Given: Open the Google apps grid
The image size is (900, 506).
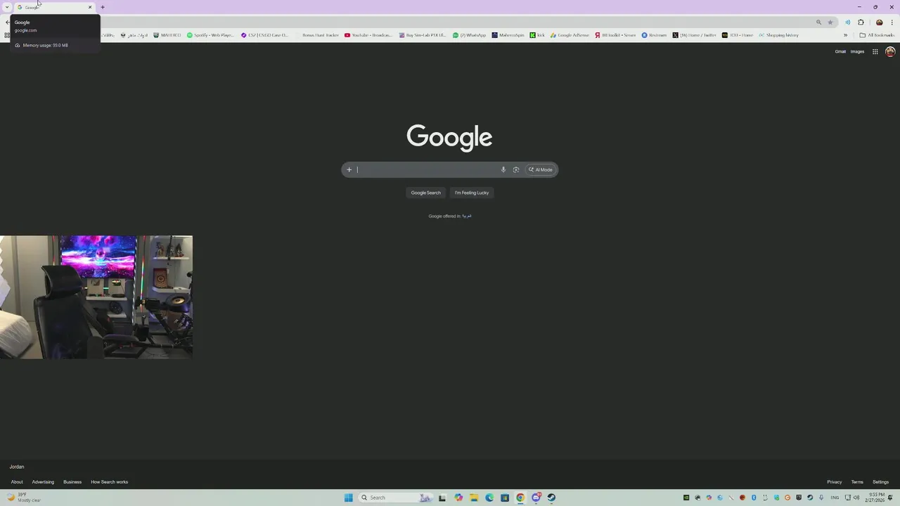Looking at the screenshot, I should coord(875,51).
